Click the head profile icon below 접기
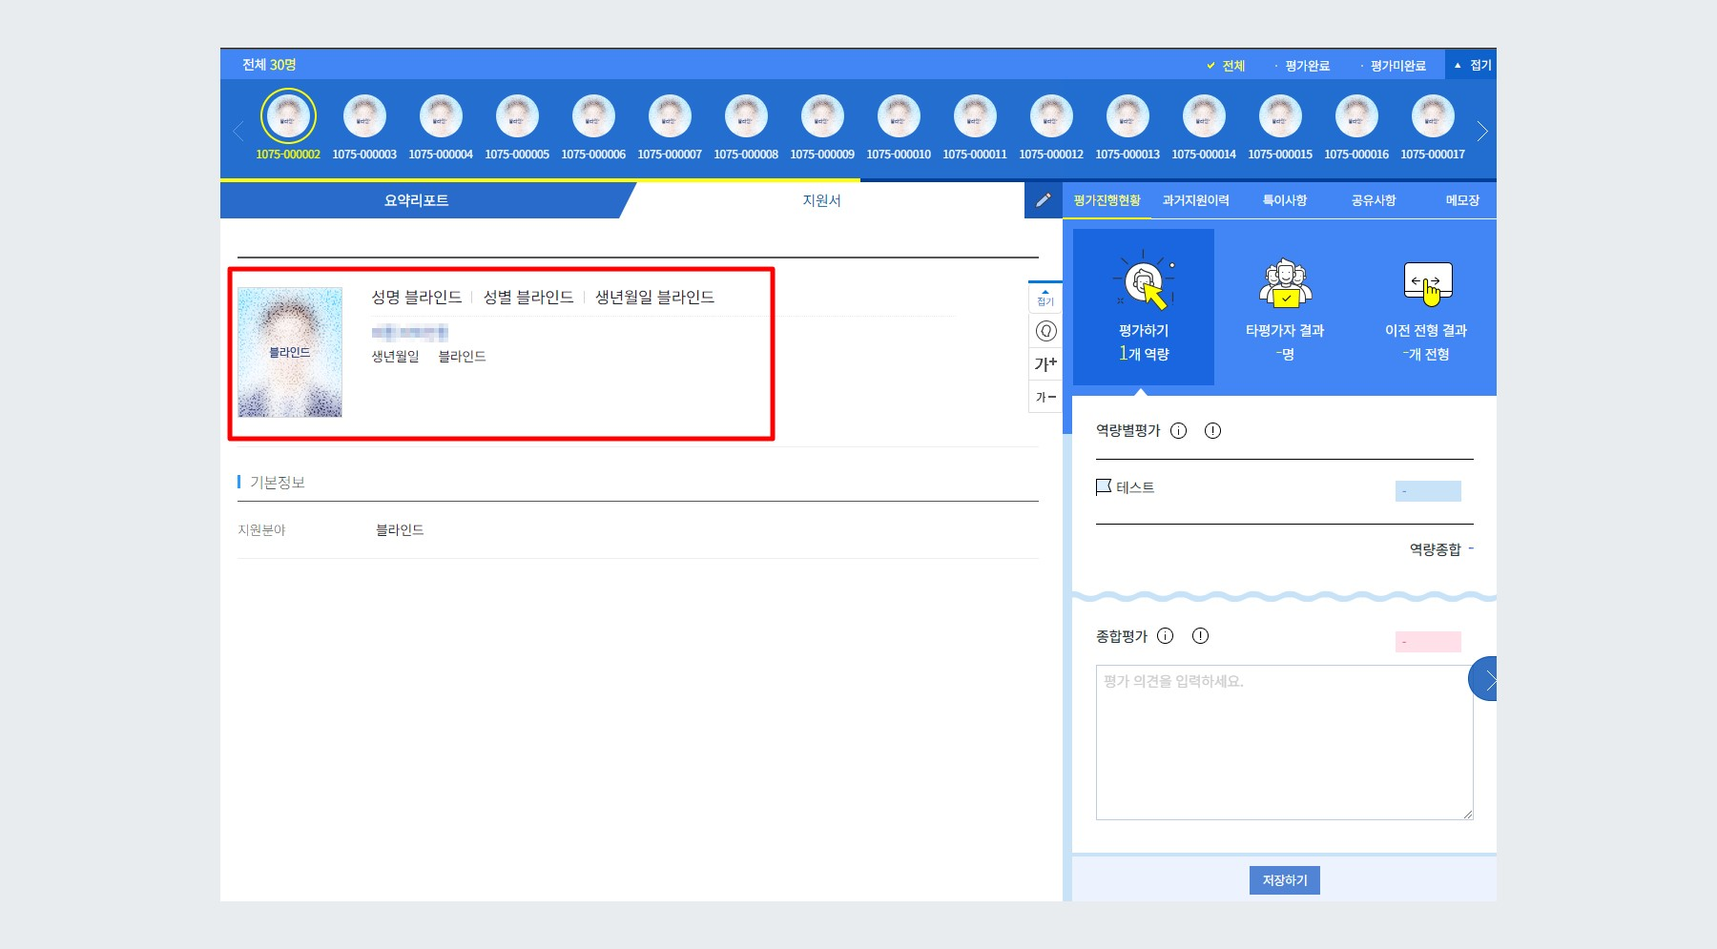Viewport: 1717px width, 949px height. pos(1046,331)
